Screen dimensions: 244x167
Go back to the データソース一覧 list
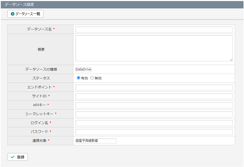[25, 14]
